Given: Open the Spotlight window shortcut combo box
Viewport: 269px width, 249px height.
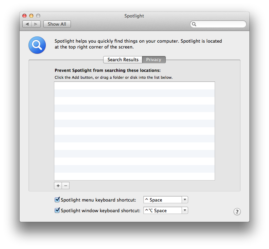Looking at the screenshot, I should pos(185,210).
